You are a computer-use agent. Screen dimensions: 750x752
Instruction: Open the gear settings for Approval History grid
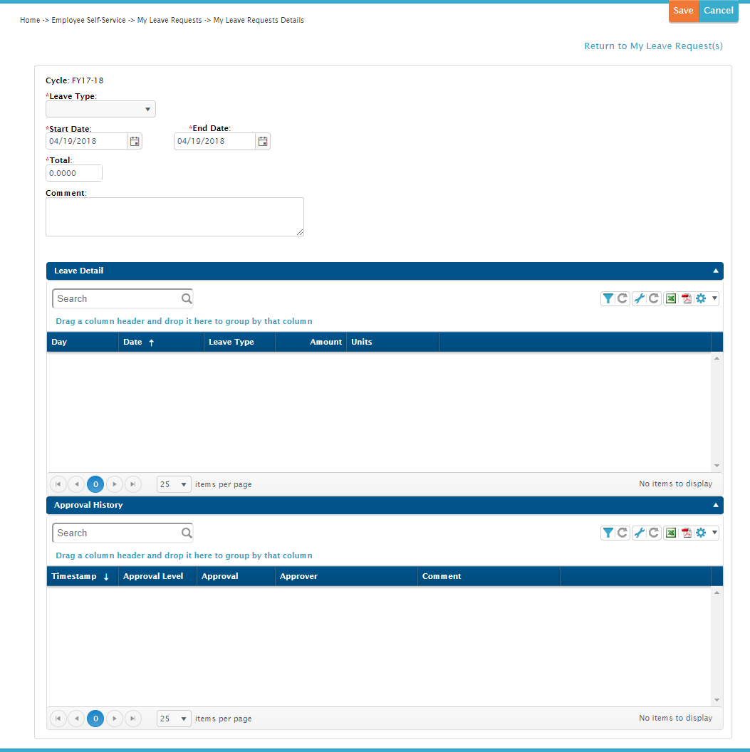click(700, 533)
